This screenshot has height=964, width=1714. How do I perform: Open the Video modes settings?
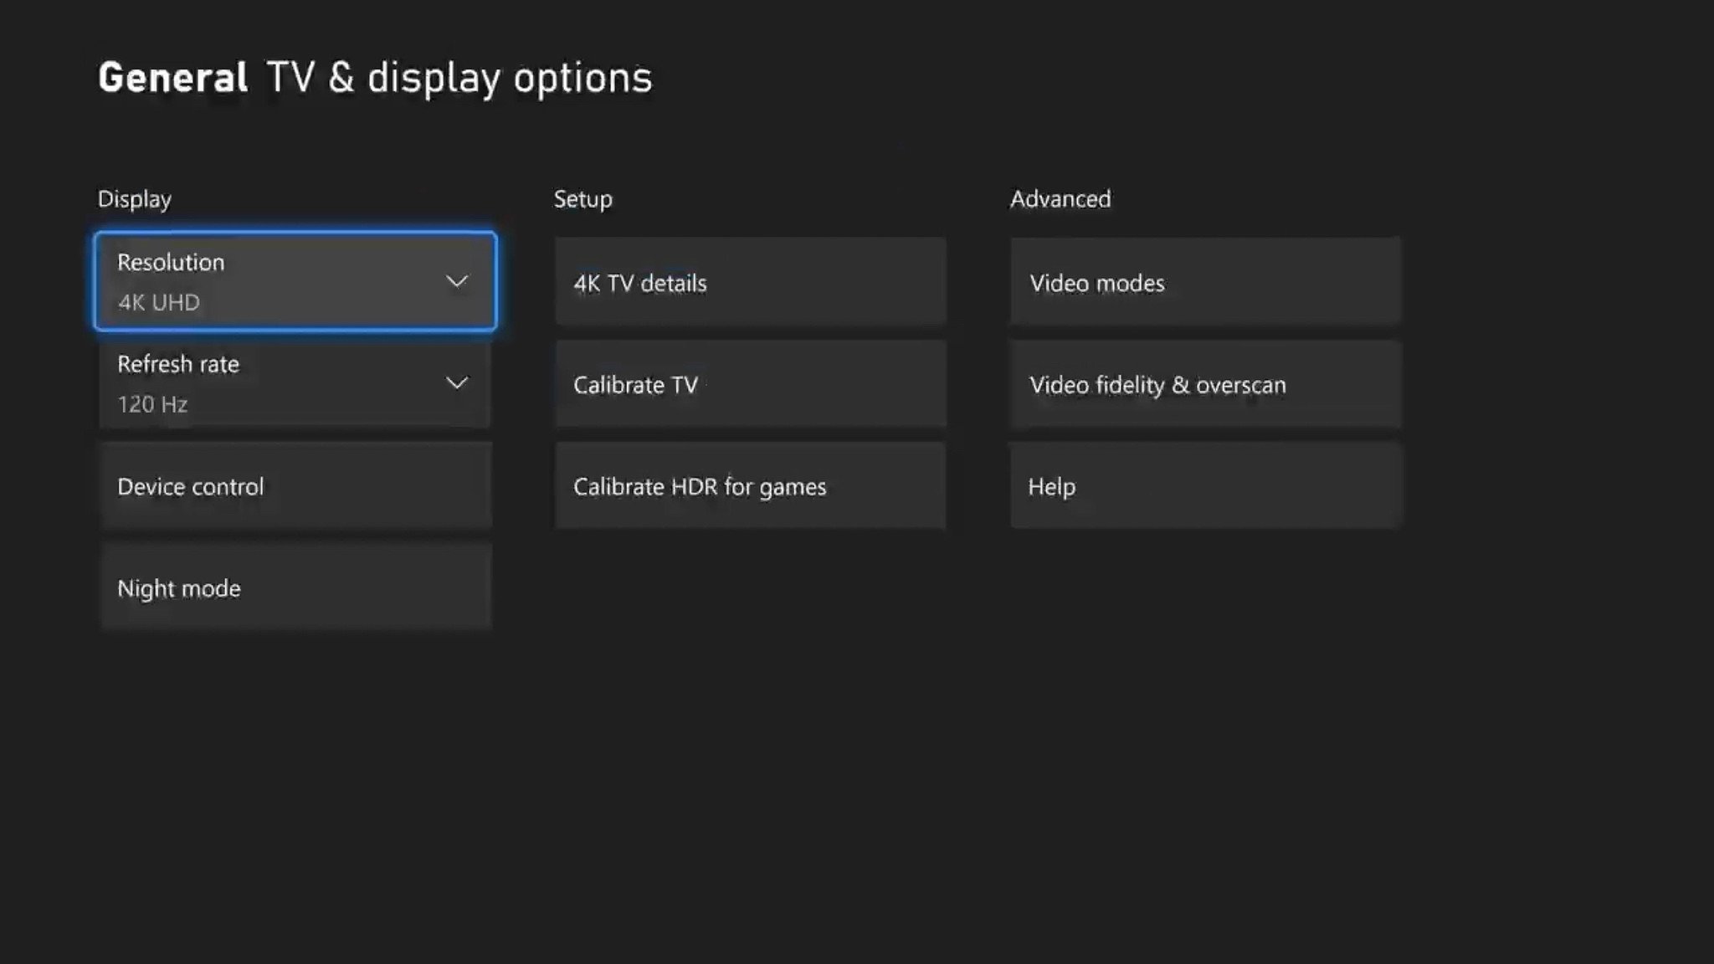coord(1205,282)
